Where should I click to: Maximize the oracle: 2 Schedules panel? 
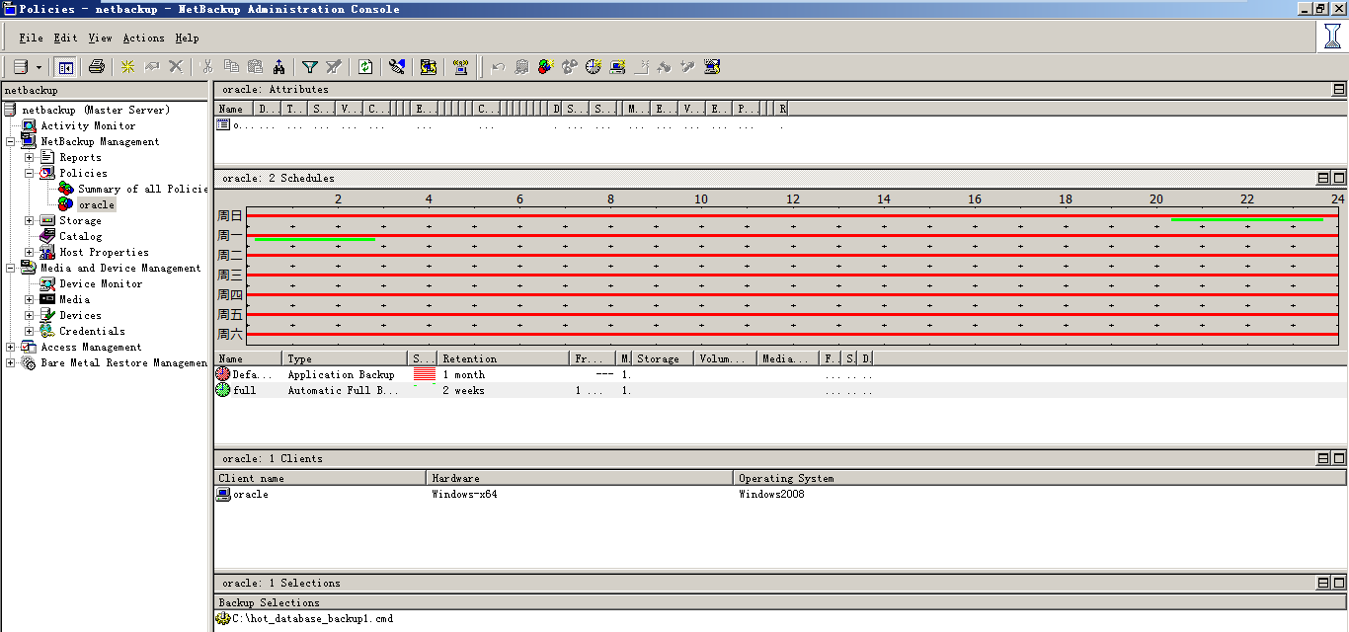pyautogui.click(x=1339, y=178)
